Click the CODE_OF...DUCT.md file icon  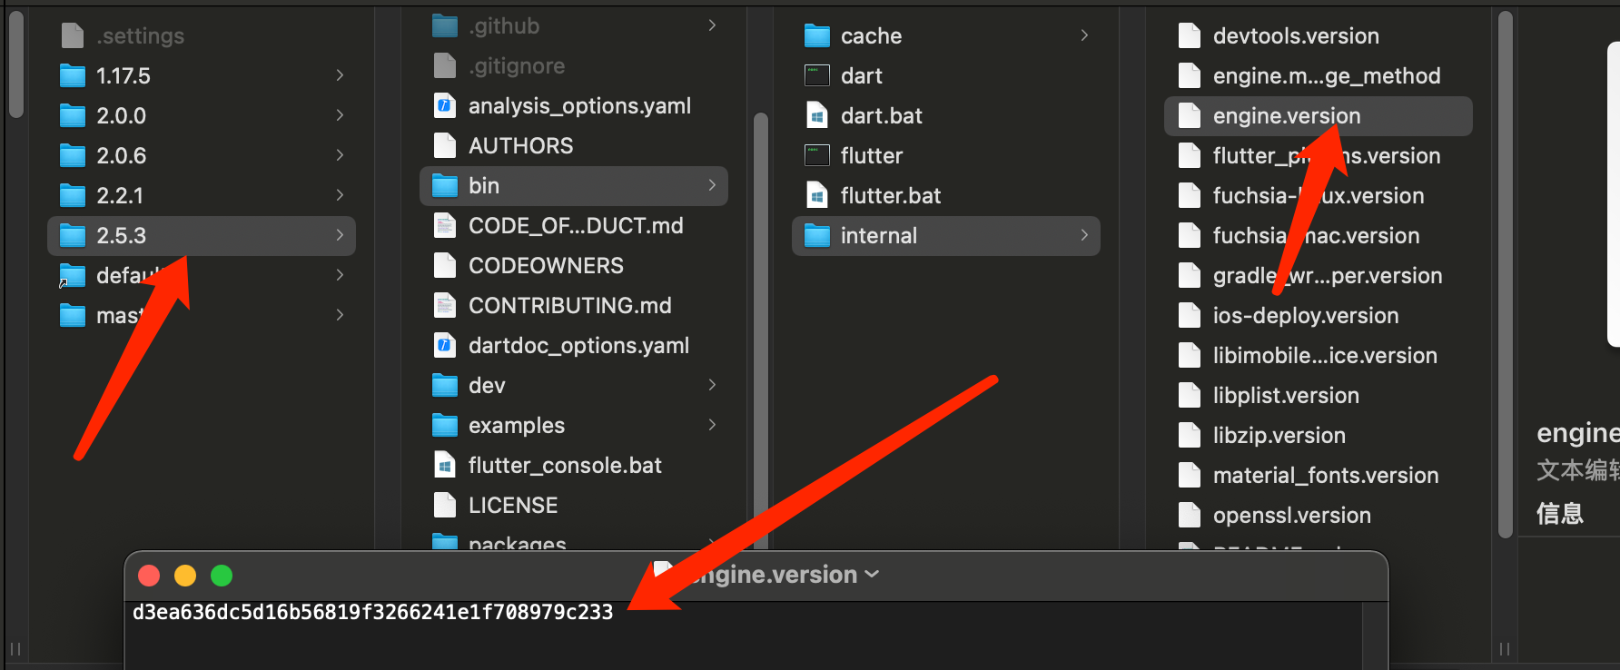(x=445, y=225)
